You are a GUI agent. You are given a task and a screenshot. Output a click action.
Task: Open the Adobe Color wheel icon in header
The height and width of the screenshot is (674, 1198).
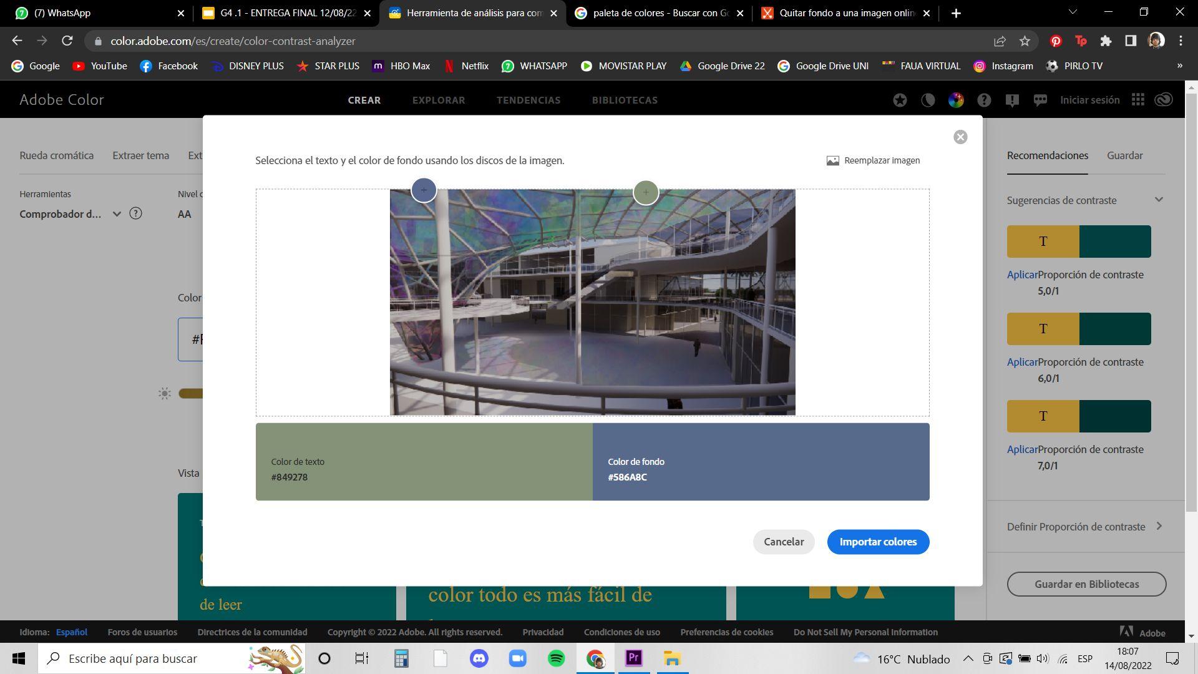click(956, 100)
